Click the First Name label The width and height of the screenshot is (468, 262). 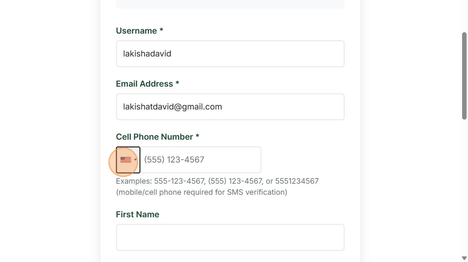(x=137, y=214)
